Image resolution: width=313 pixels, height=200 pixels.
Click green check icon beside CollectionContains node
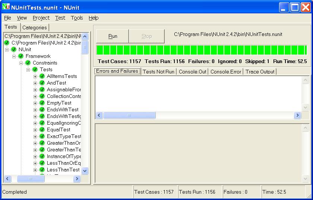[42, 96]
